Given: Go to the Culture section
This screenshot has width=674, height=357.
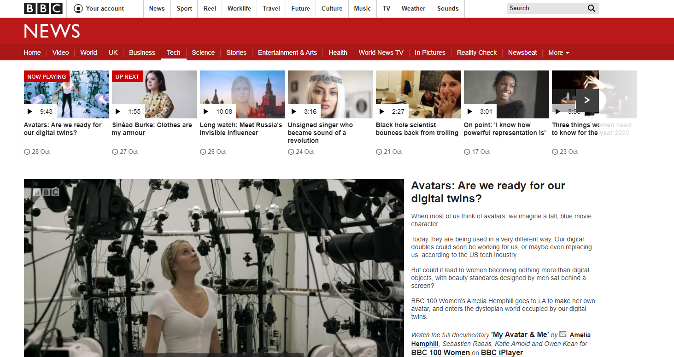Looking at the screenshot, I should tap(332, 8).
